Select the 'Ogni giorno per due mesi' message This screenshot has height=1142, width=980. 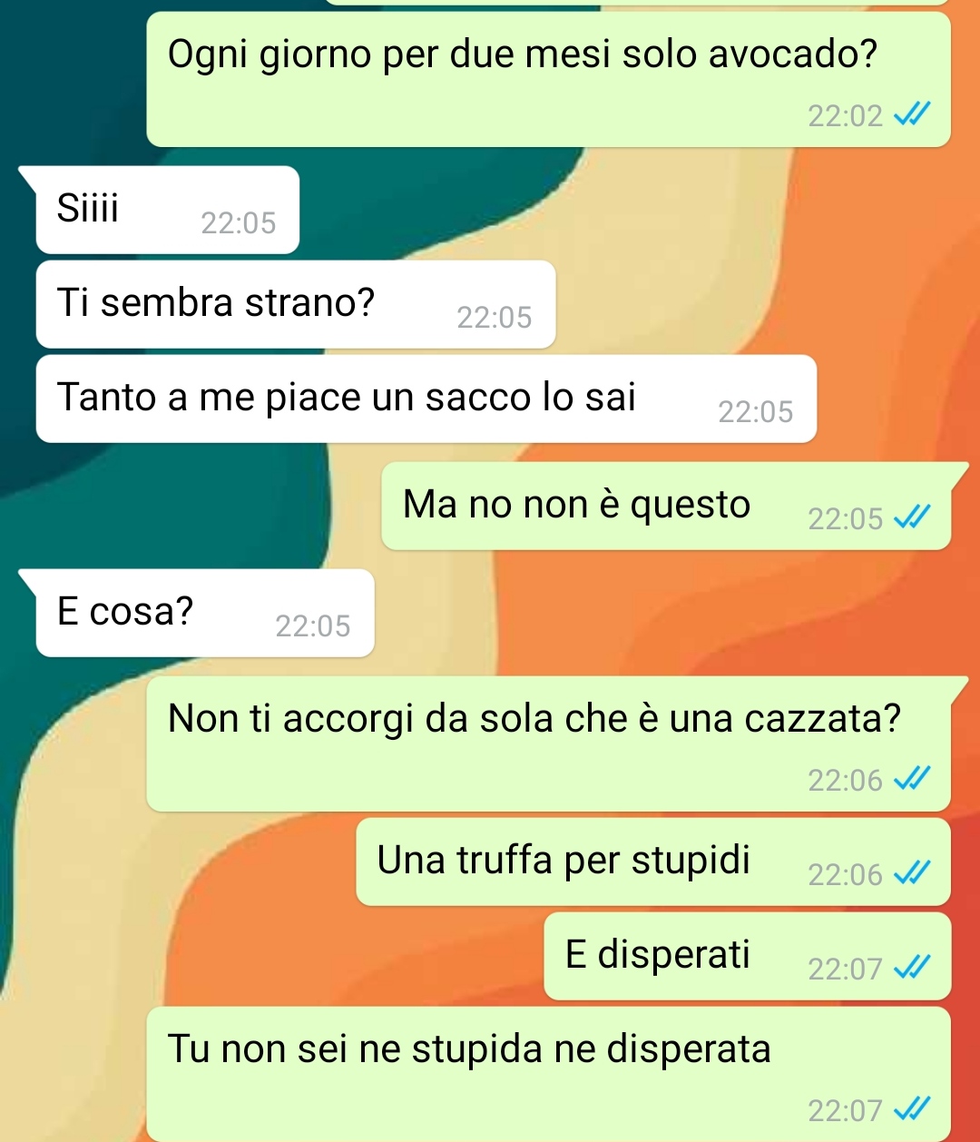click(548, 79)
